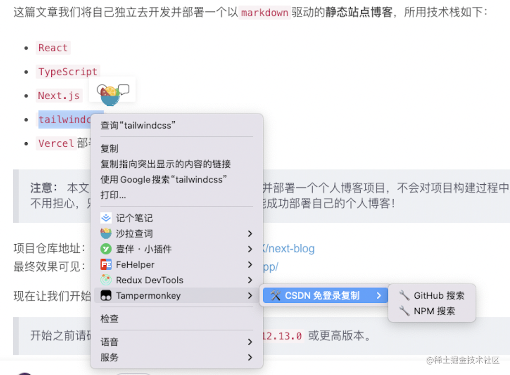Open the 沙拉查词 menu entry

[x=177, y=233]
